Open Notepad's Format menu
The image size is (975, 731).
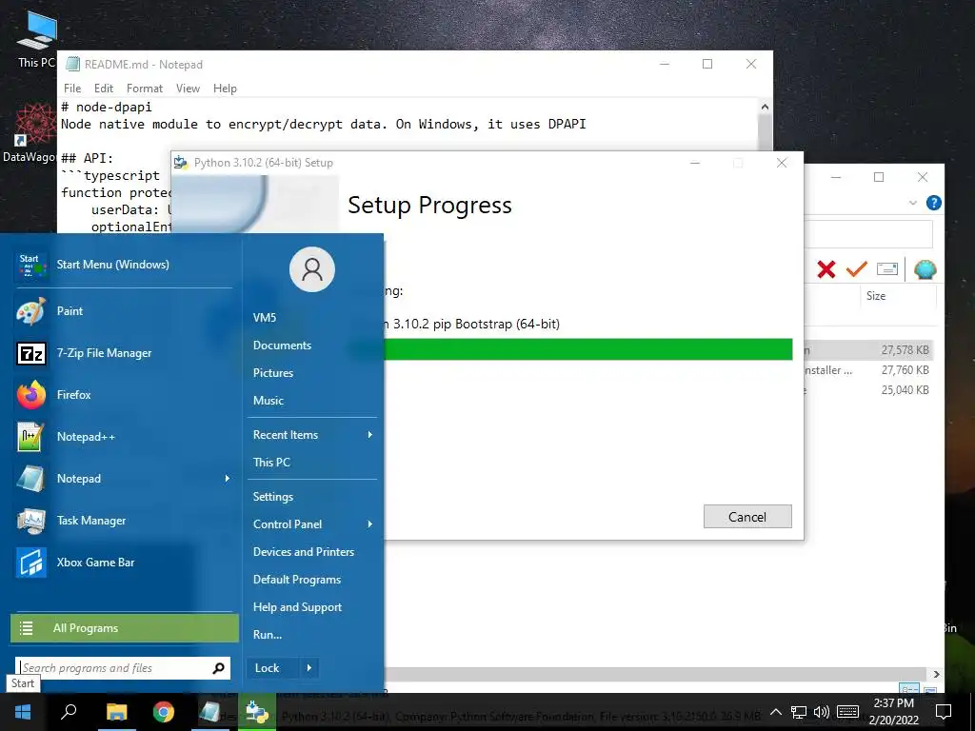click(145, 89)
